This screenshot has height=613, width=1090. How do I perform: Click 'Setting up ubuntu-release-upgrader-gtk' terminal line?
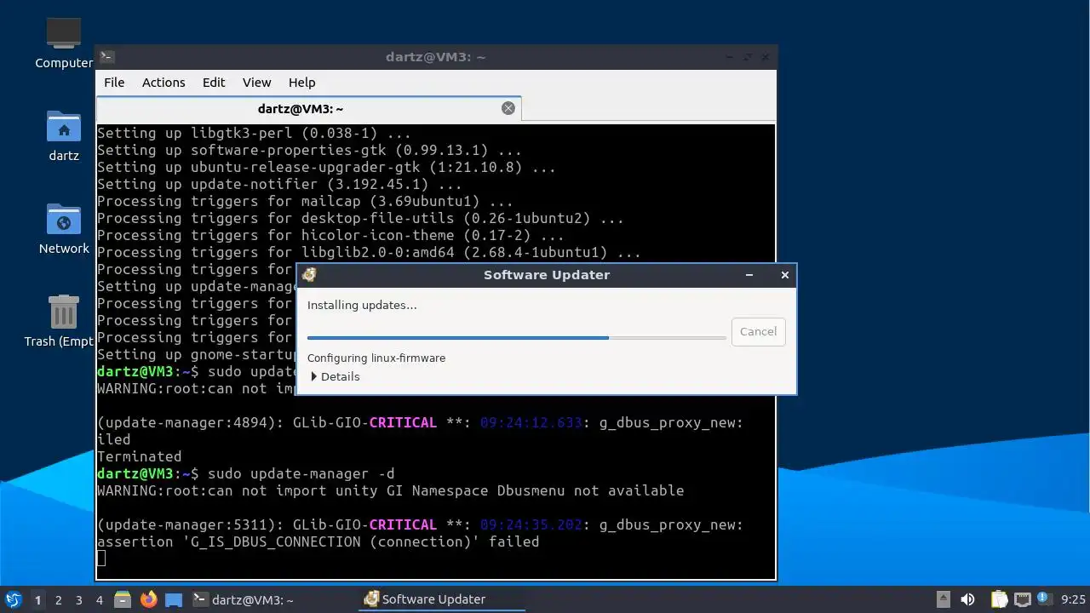tap(326, 167)
